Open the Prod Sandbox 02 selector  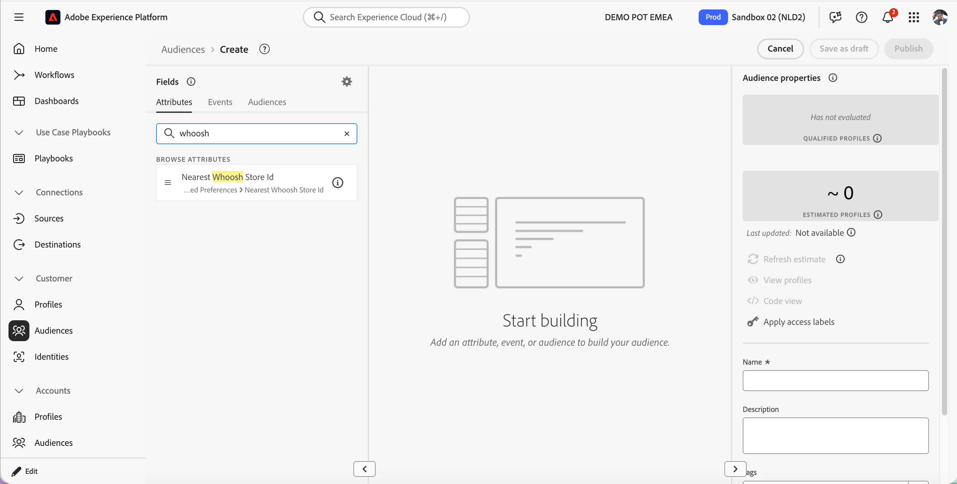pos(752,17)
